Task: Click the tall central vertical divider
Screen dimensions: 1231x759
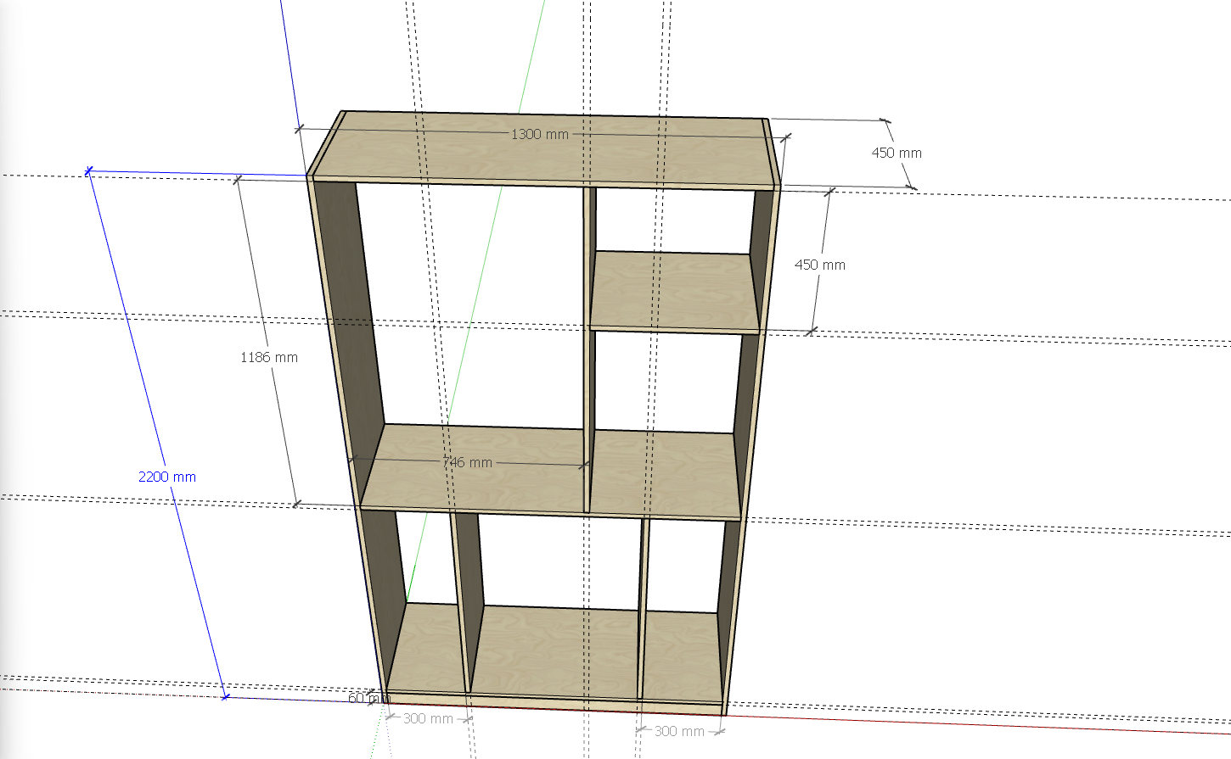Action: pyautogui.click(x=587, y=382)
